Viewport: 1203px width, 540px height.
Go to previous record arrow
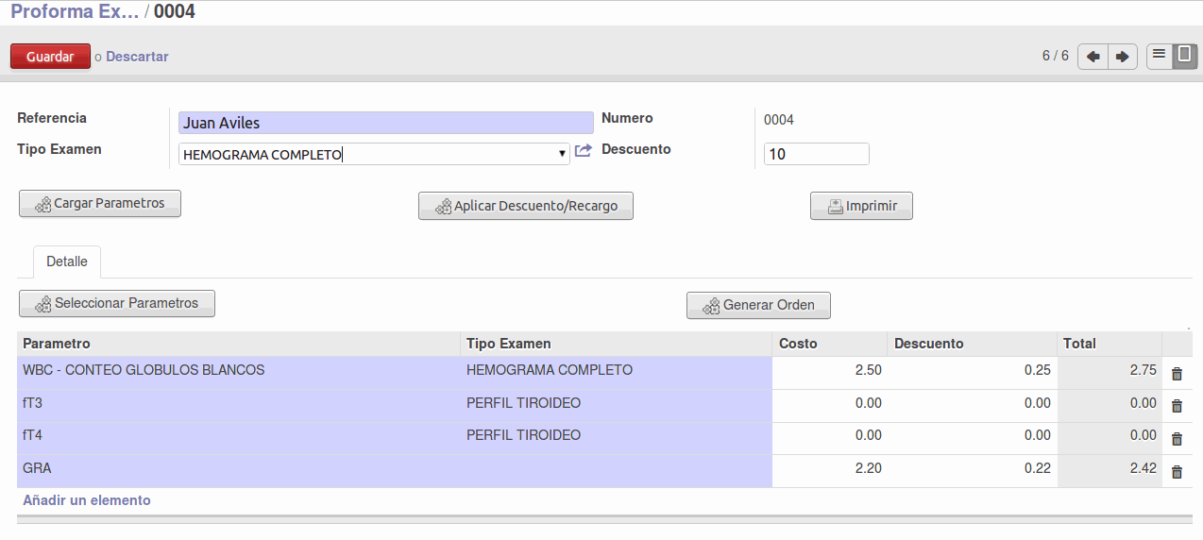1093,57
